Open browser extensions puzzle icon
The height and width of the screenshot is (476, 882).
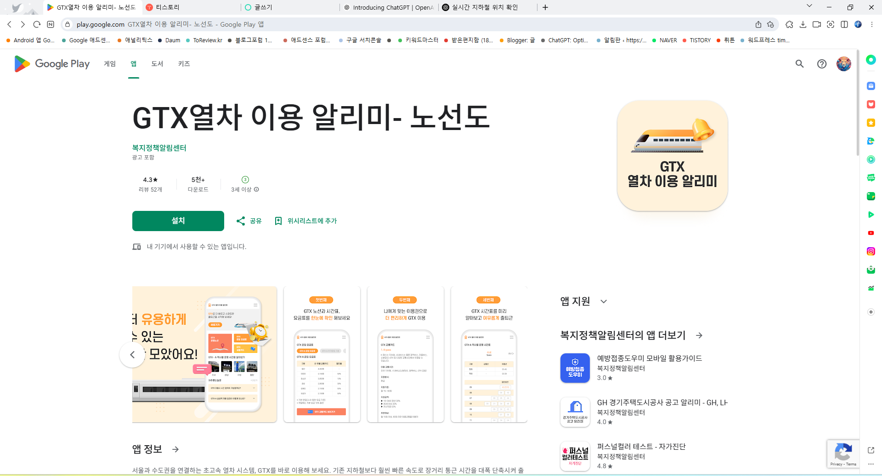pyautogui.click(x=789, y=24)
